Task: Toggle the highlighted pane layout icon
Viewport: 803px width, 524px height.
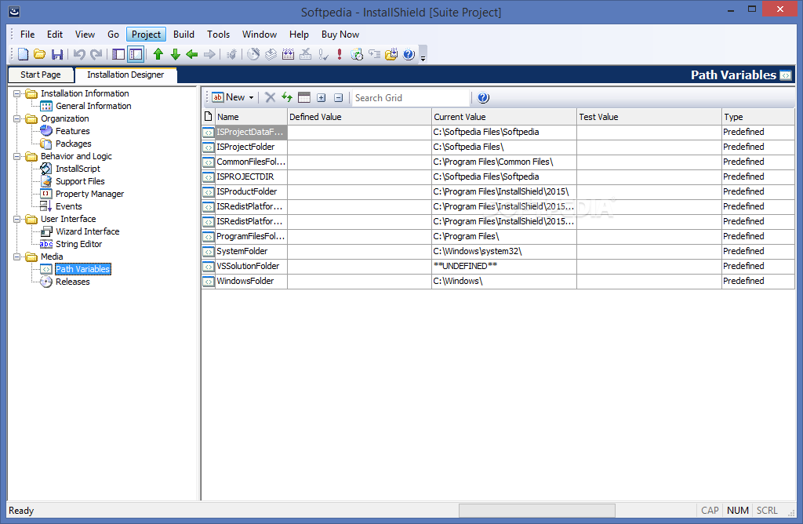Action: pos(136,54)
